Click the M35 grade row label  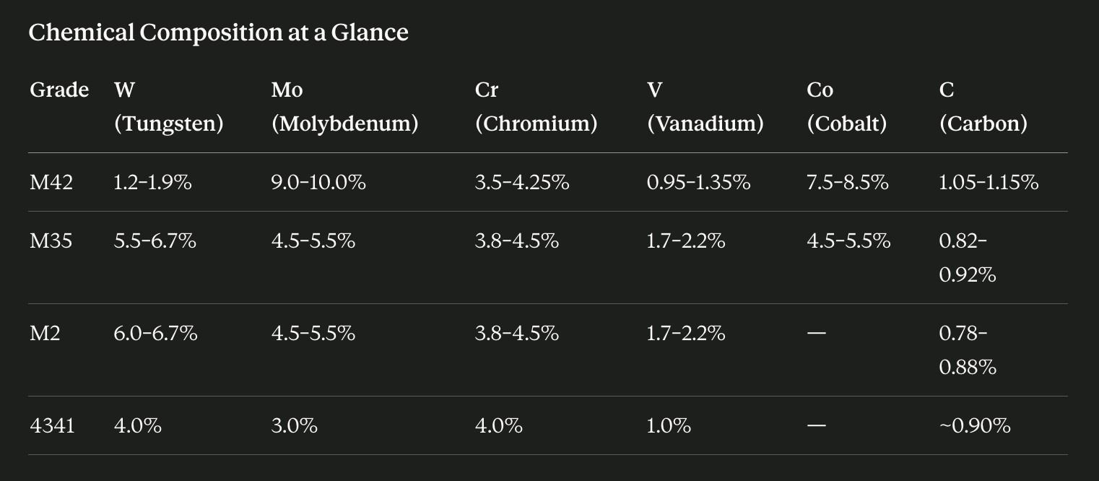pos(51,240)
